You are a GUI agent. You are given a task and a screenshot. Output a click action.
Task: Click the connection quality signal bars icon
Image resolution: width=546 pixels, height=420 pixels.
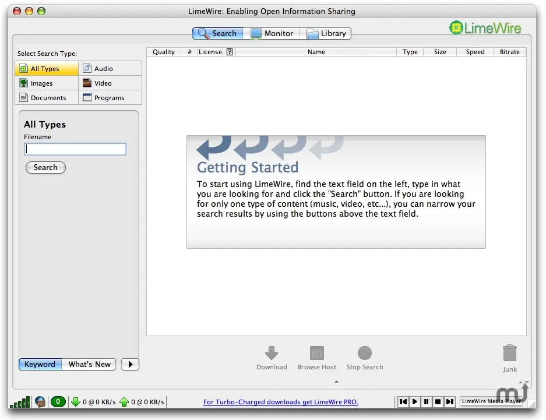20,402
